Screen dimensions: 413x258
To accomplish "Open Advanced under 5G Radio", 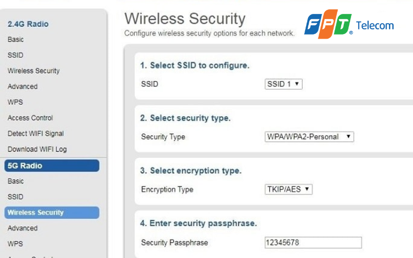I will [x=23, y=228].
